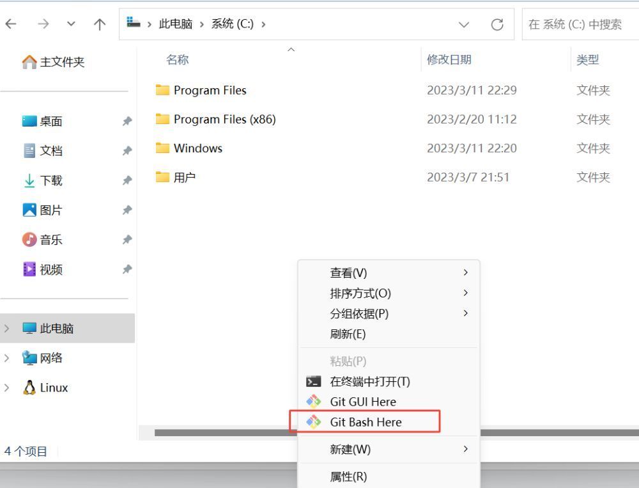Open the 排序方式(O) submenu
The height and width of the screenshot is (488, 639).
point(389,293)
